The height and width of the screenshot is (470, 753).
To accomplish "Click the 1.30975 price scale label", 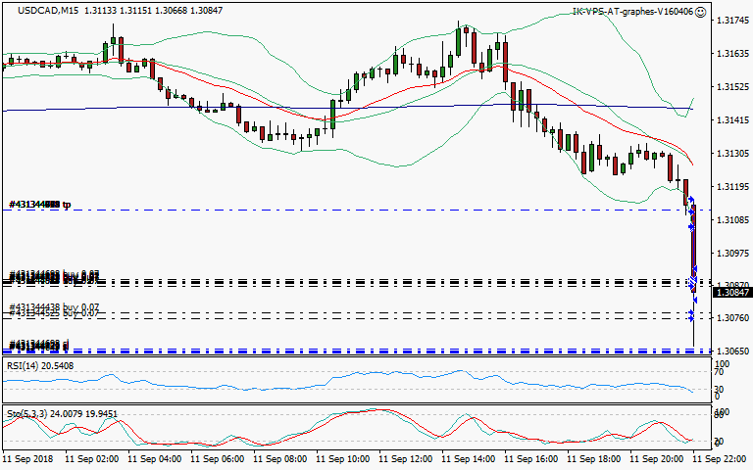I will pyautogui.click(x=732, y=254).
